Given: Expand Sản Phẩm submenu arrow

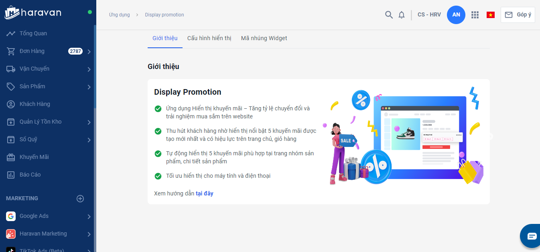Looking at the screenshot, I should tap(89, 87).
